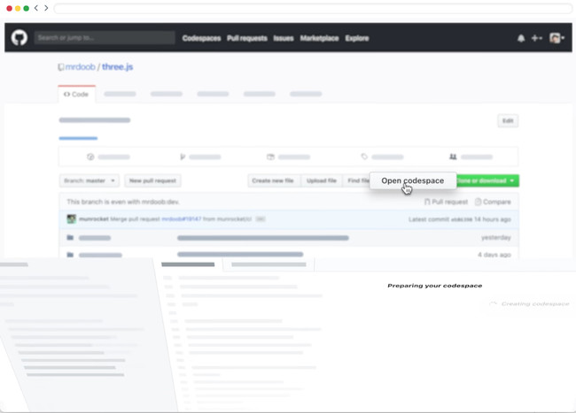Click Upload file button
Image resolution: width=576 pixels, height=413 pixels.
322,180
